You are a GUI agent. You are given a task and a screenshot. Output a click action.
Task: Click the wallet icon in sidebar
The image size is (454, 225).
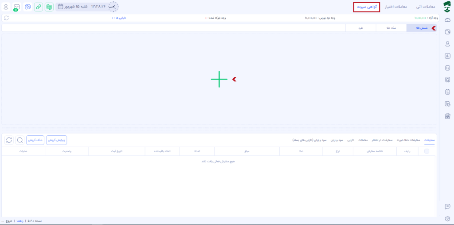[447, 32]
